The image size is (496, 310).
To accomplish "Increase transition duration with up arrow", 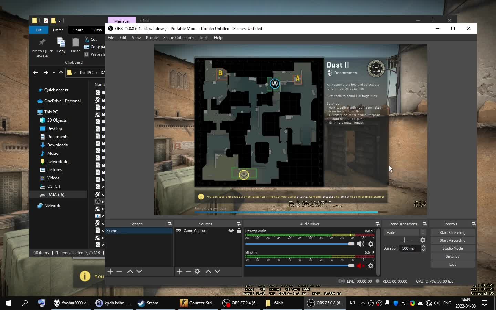I will coord(424,246).
